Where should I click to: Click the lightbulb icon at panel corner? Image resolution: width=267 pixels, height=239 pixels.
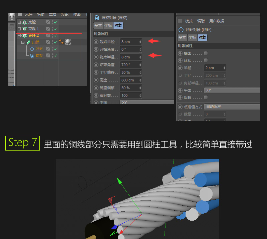(12, 17)
